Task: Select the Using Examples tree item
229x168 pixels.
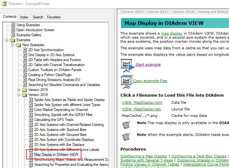Action: 28,25
